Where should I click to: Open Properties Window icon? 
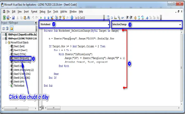tap(60, 18)
